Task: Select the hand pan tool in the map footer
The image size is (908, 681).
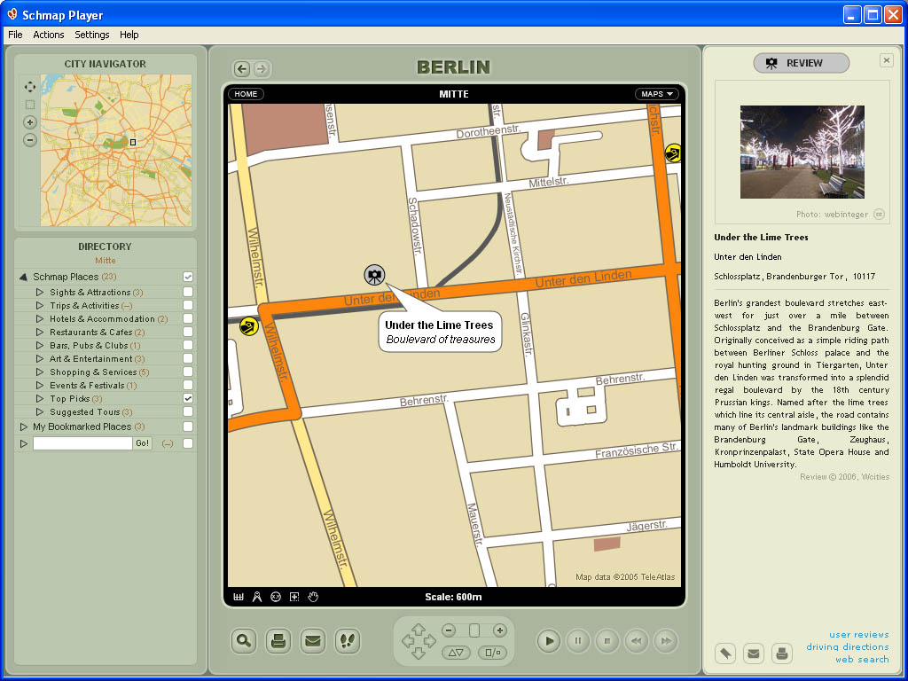Action: [313, 597]
